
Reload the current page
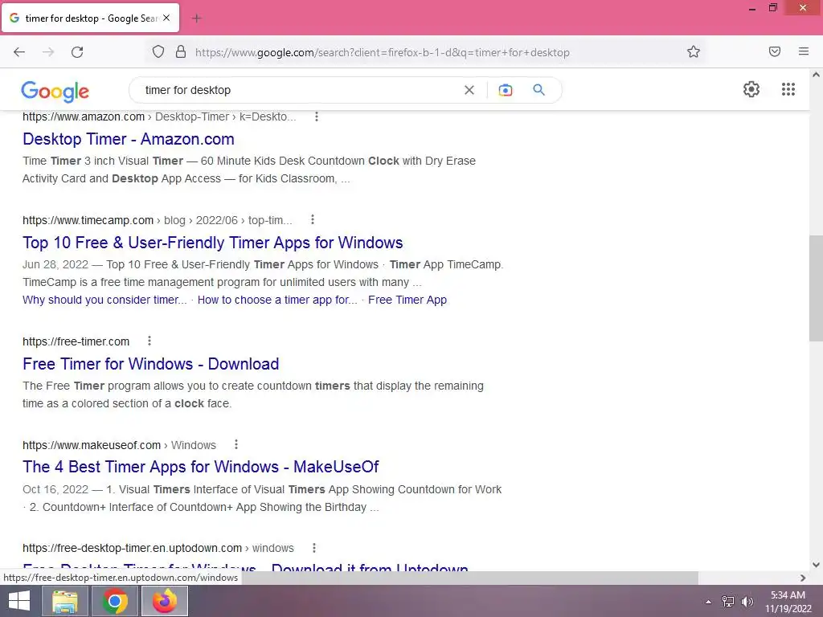77,52
